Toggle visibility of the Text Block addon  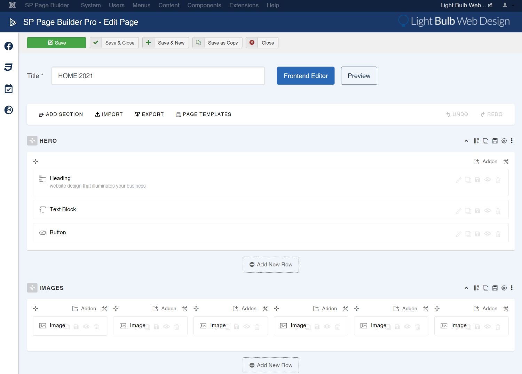tap(488, 211)
